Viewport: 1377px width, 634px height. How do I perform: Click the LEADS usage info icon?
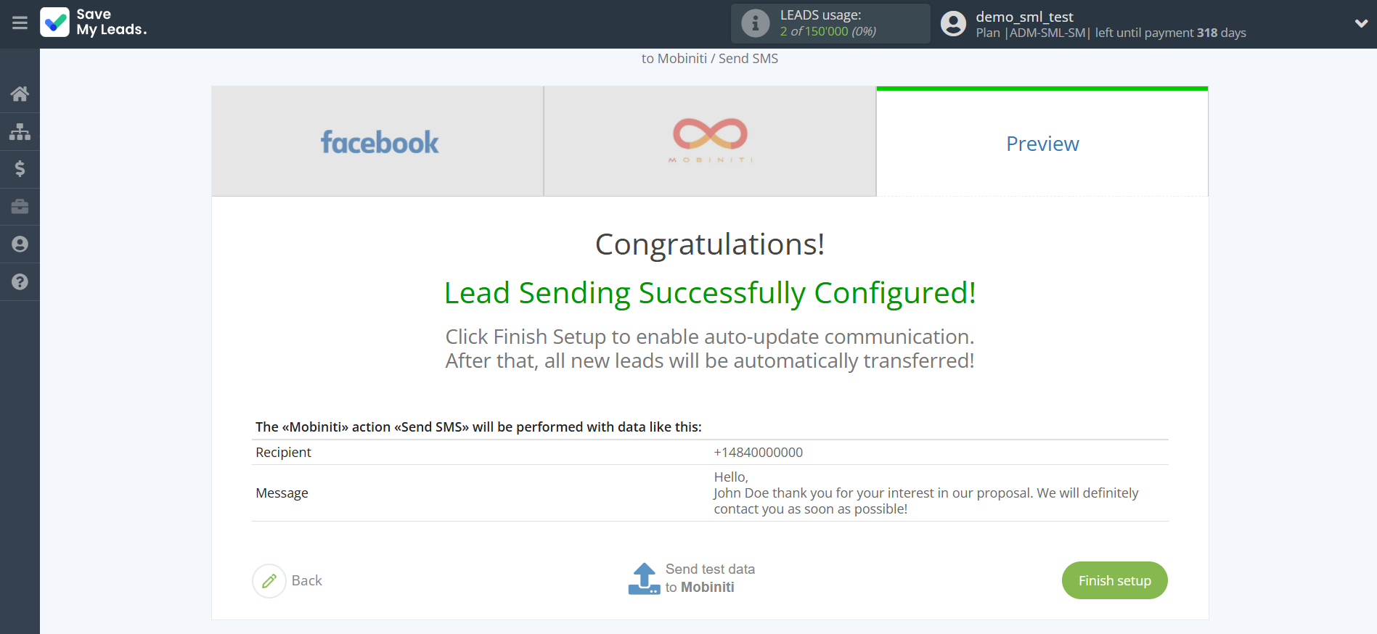[755, 22]
